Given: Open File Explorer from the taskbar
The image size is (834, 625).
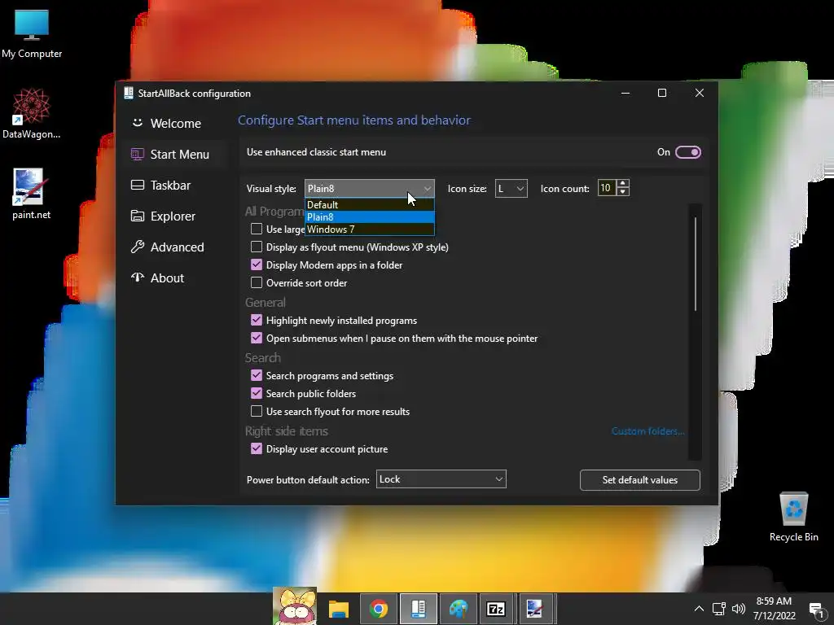Looking at the screenshot, I should tap(338, 609).
